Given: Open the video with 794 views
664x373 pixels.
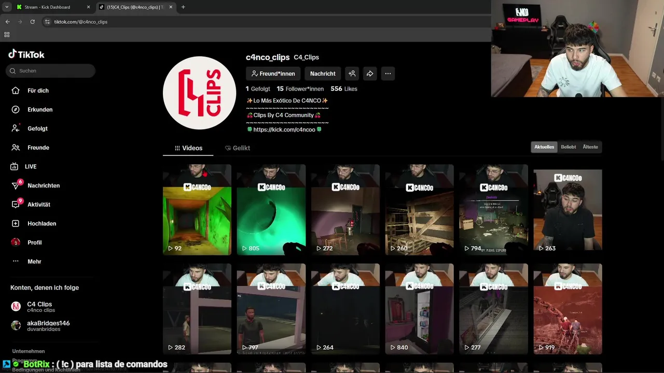Looking at the screenshot, I should pos(493,210).
